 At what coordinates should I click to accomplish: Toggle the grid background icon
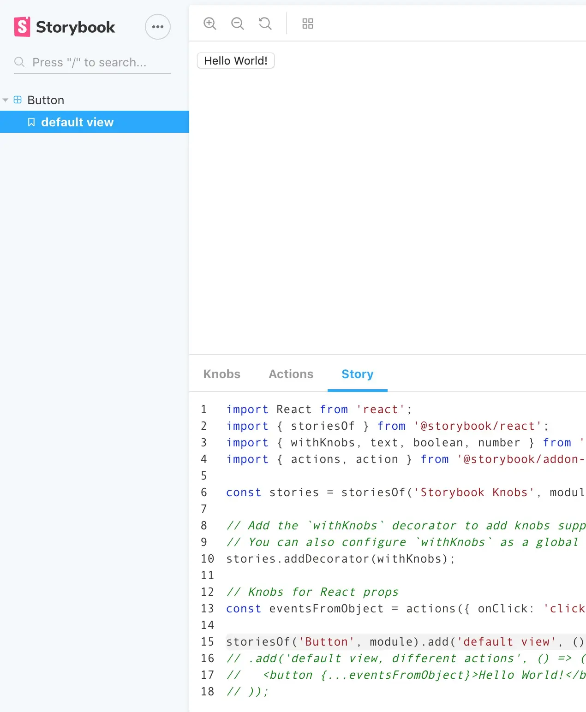pyautogui.click(x=308, y=24)
